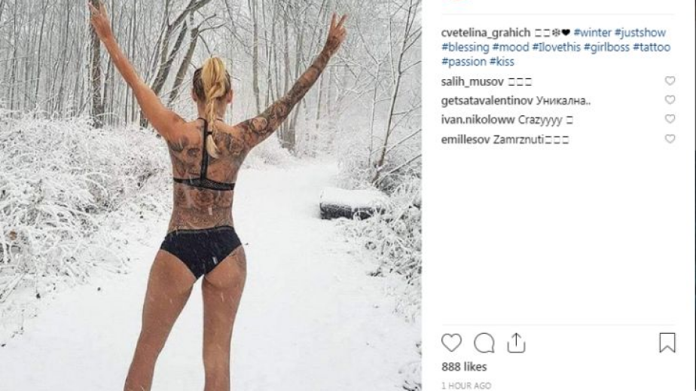Open the #blessing hashtag
Image resolution: width=696 pixels, height=391 pixels.
[466, 47]
